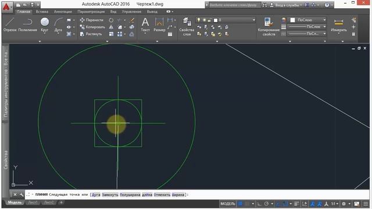Click the Перенести move tool

click(92, 20)
